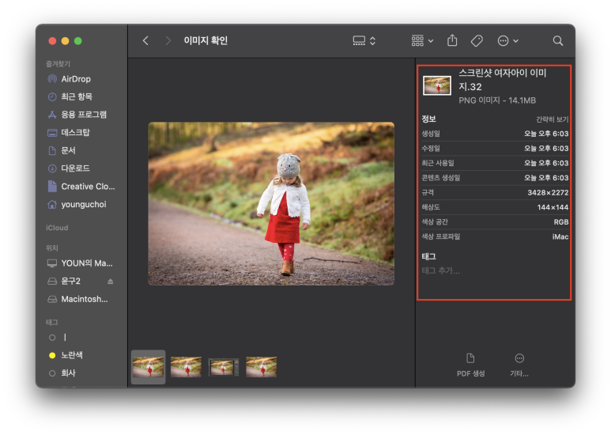This screenshot has height=435, width=611.
Task: Click the large girl photo preview
Action: tap(271, 203)
